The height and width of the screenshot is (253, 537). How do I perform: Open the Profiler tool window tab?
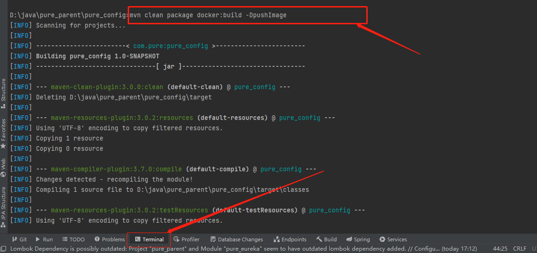(186, 239)
